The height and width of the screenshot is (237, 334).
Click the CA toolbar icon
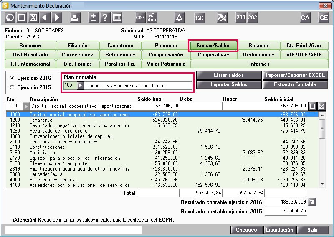305,18
